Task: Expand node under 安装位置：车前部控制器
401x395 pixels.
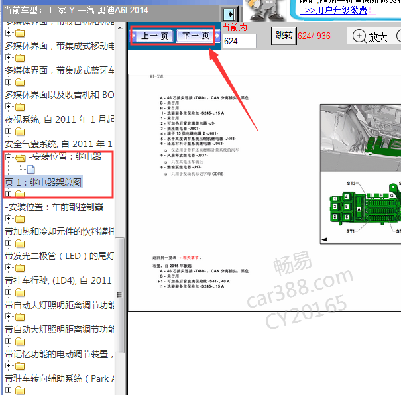Action: (8, 218)
